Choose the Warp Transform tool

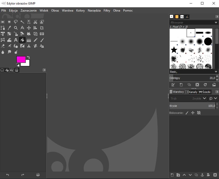pyautogui.click(x=9, y=40)
